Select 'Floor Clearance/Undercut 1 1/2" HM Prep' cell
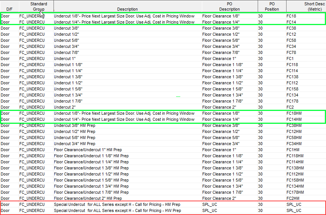The height and width of the screenshot is (215, 326). coord(128,174)
